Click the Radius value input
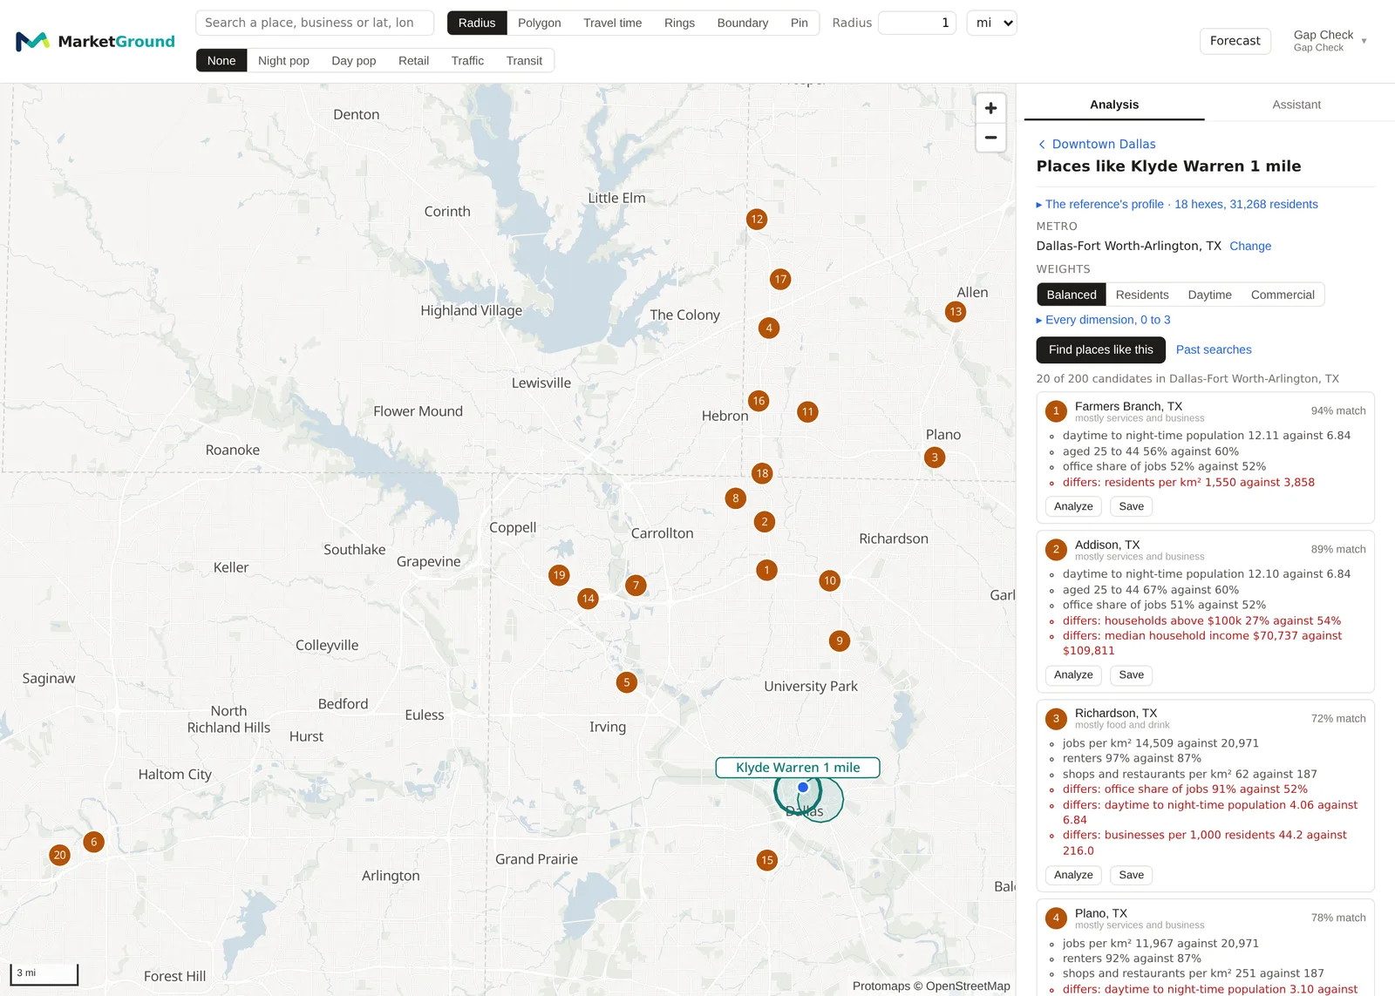 click(917, 23)
